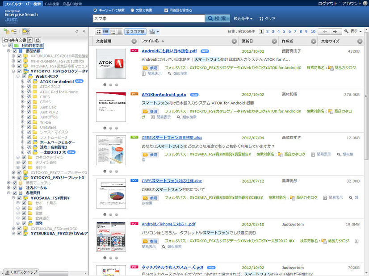Image resolution: width=369 pixels, height=276 pixels.
Task: Toggle the 社内ポータル checkbox
Action: (x=15, y=188)
